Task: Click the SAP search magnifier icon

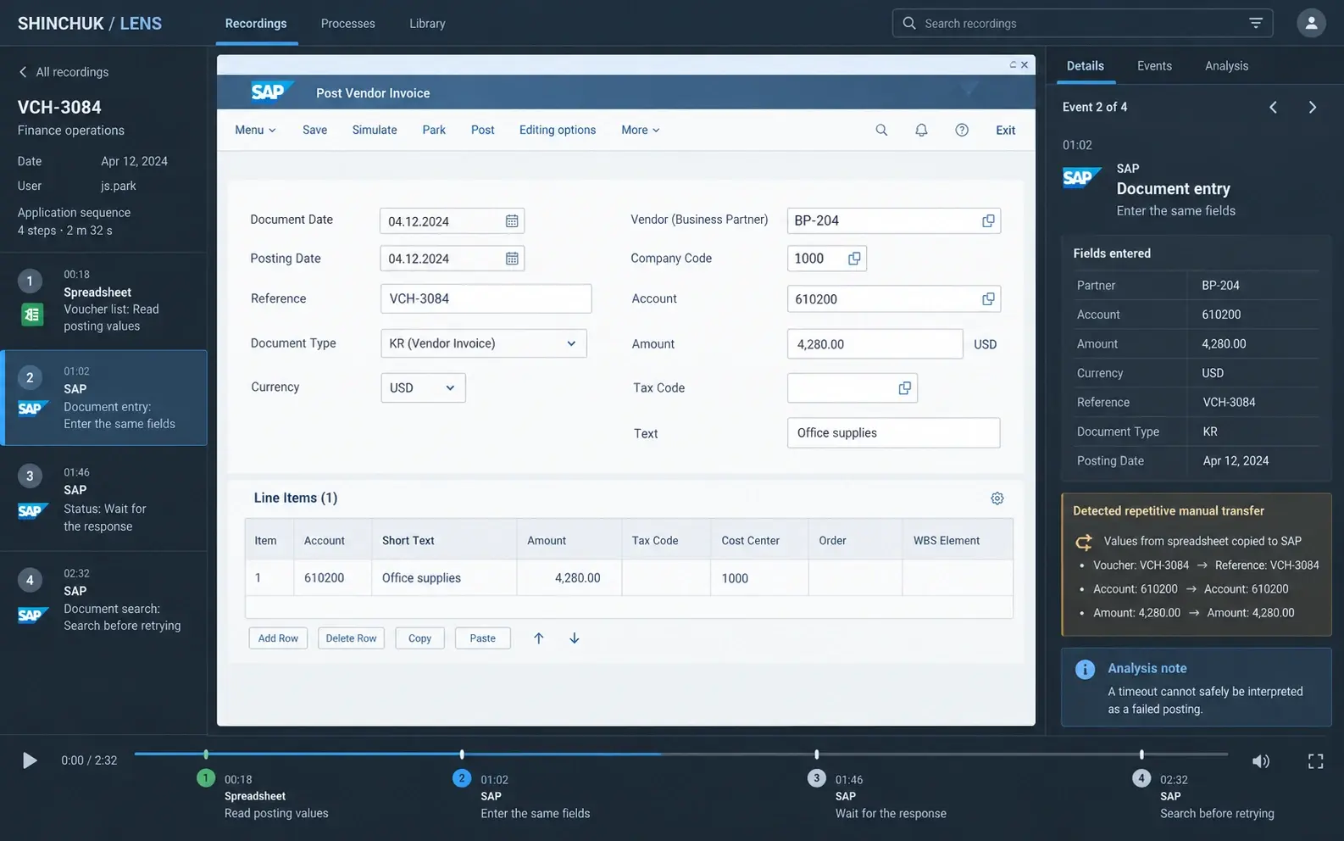Action: (x=881, y=130)
